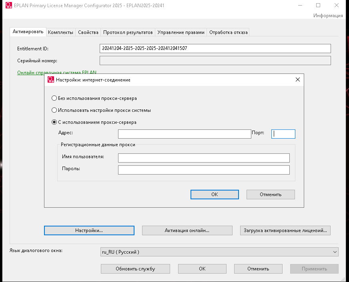Open the 'Информация' menu
The width and height of the screenshot is (349, 282).
pos(328,16)
